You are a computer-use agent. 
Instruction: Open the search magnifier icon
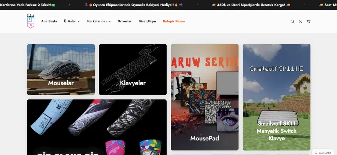(292, 21)
